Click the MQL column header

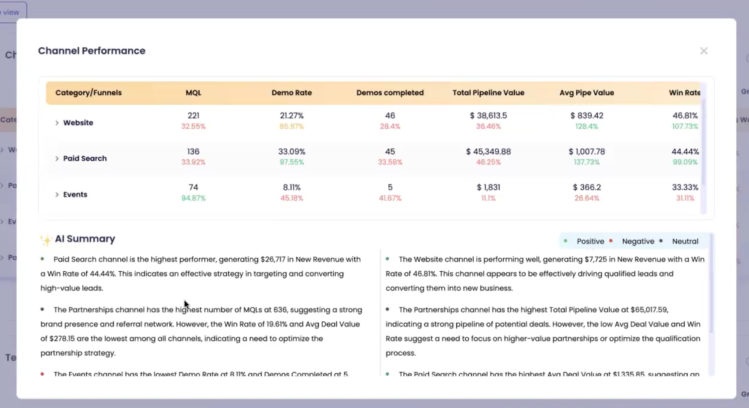[193, 93]
